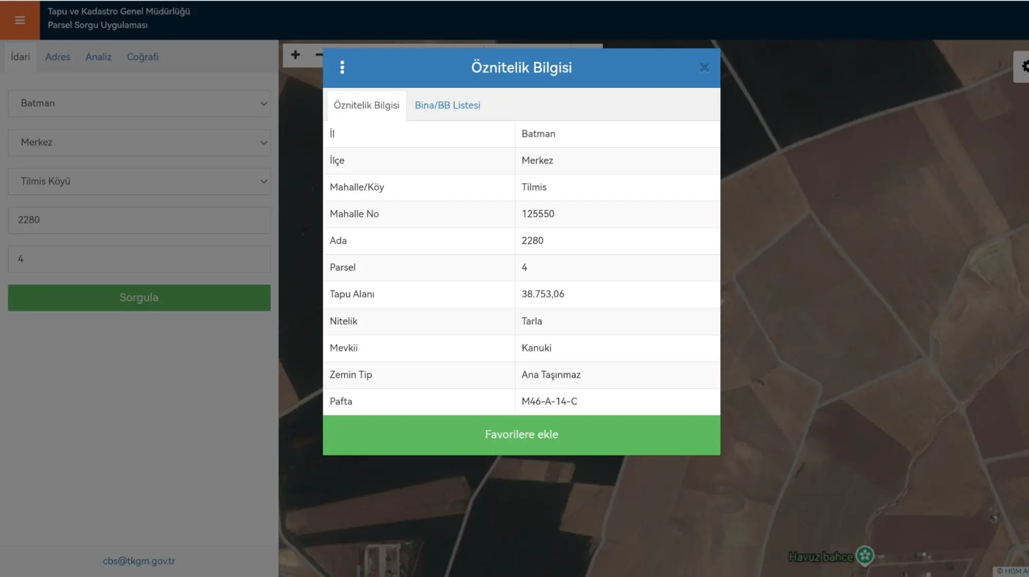
Task: Click the İl value Batman in table
Action: [538, 134]
